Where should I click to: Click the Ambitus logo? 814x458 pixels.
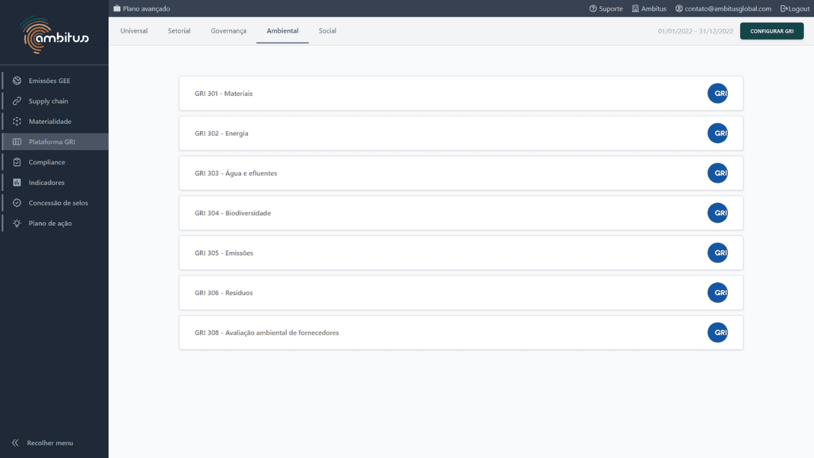pyautogui.click(x=55, y=35)
